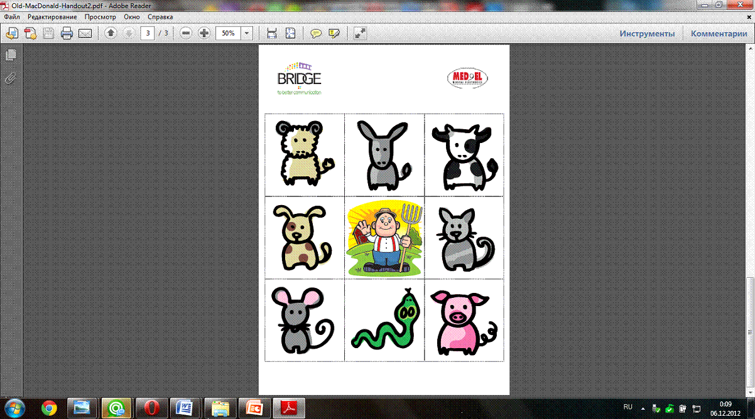Click the send by email envelope icon
This screenshot has width=755, height=419.
85,33
